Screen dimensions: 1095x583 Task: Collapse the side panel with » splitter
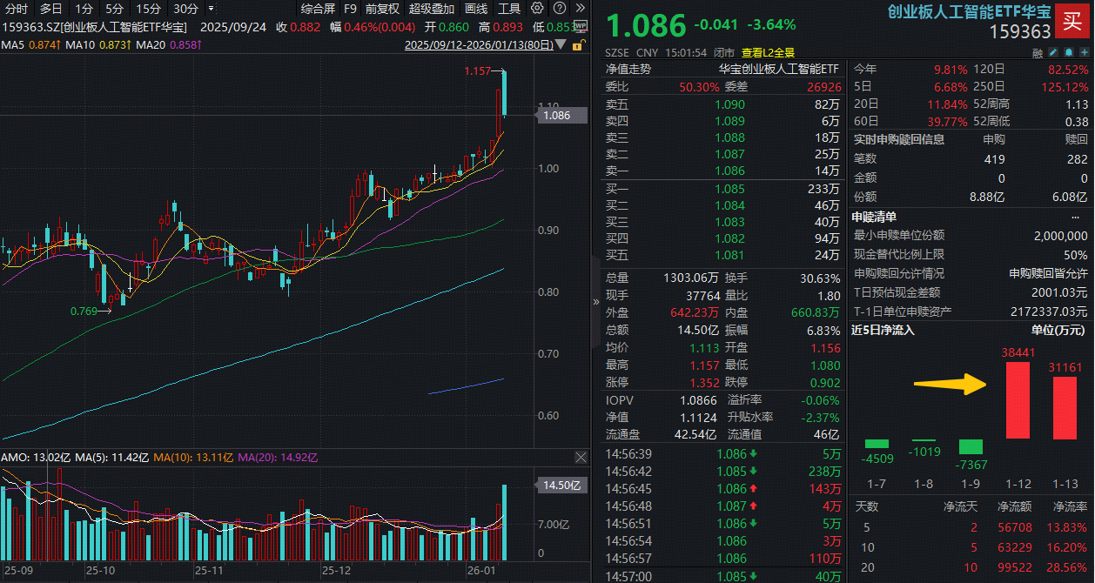pyautogui.click(x=595, y=301)
